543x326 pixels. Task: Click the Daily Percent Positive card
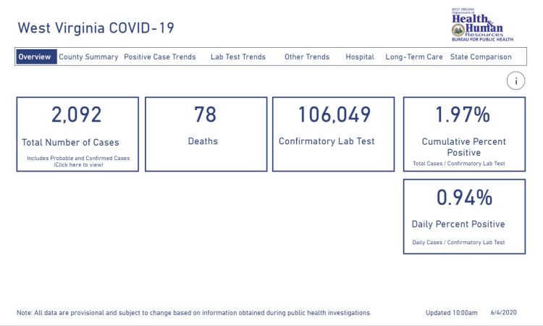point(463,217)
